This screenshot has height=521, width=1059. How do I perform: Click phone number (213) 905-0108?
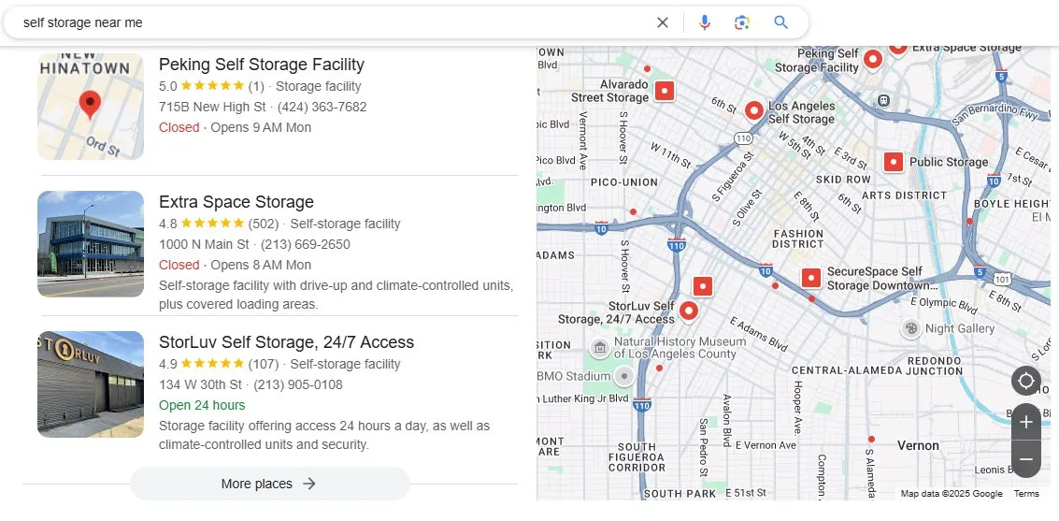[x=298, y=384]
